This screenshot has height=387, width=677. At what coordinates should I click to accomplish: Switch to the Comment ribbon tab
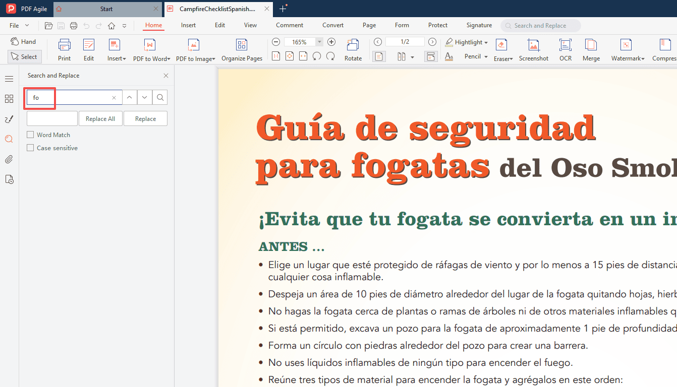tap(289, 25)
